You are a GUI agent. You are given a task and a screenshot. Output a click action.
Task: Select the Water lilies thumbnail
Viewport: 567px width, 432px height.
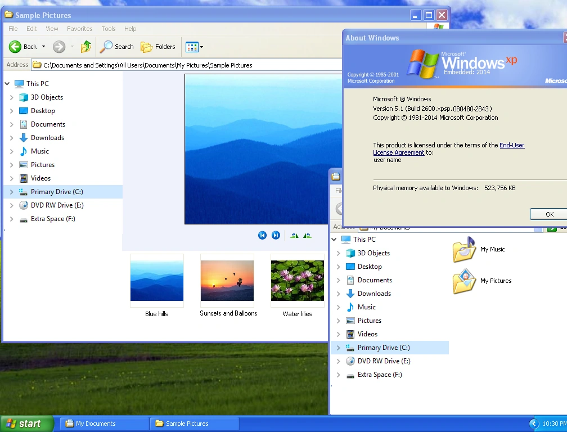[297, 281]
